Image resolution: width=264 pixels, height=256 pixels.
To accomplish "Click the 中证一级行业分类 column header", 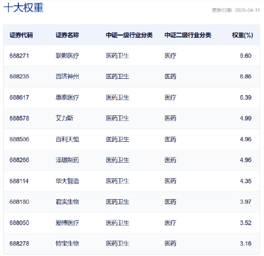I will click(129, 35).
